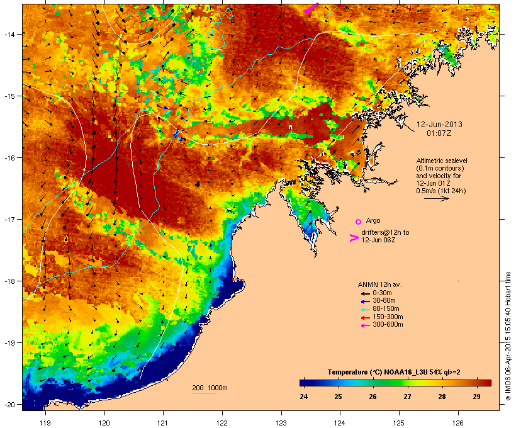Click the longitude label 126
This screenshot has width=516, height=428.
[x=457, y=423]
